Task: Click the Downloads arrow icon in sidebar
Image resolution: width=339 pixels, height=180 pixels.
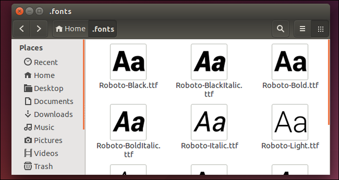Action: [28, 114]
